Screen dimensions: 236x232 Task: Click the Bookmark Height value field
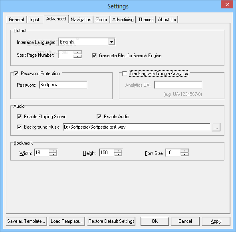107,153
